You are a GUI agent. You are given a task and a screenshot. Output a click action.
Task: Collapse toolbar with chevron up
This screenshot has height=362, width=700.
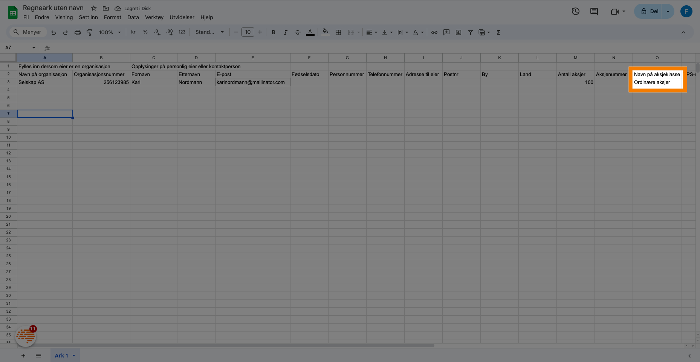pyautogui.click(x=683, y=32)
